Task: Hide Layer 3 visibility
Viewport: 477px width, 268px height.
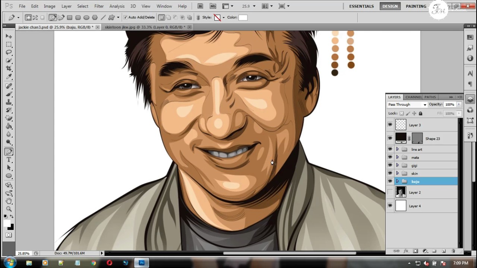Action: (x=390, y=125)
